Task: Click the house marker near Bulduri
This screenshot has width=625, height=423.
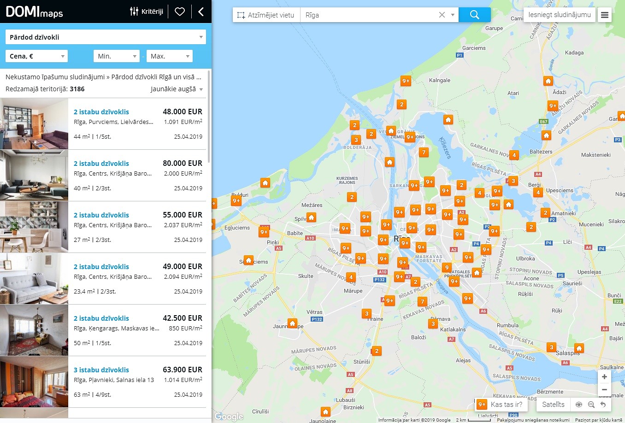Action: tap(265, 183)
